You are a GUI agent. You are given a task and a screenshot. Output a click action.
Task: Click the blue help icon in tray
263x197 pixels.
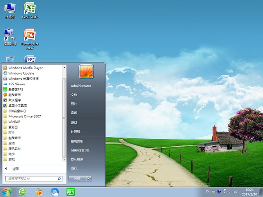coord(219,192)
